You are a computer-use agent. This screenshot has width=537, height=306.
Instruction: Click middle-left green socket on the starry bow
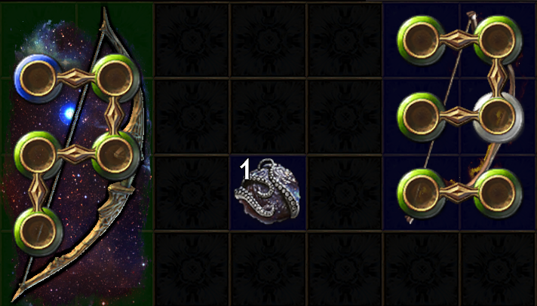(x=38, y=155)
